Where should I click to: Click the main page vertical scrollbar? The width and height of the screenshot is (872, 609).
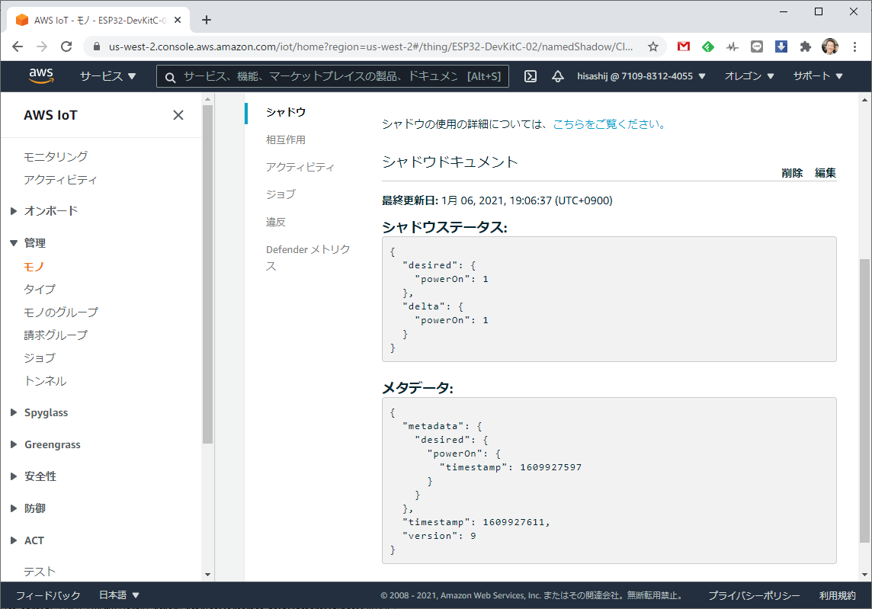coord(864,400)
